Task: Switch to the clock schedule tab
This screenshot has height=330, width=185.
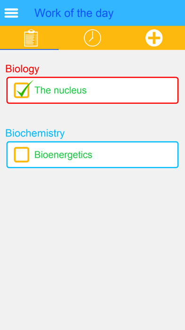Action: tap(92, 38)
